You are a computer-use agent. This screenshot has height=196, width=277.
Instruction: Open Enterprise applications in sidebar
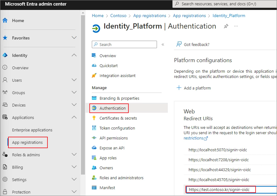(32, 130)
